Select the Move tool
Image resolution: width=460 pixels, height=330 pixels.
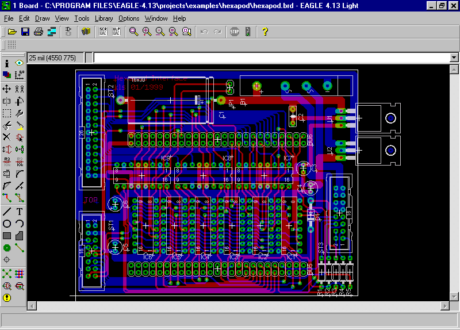[7, 89]
